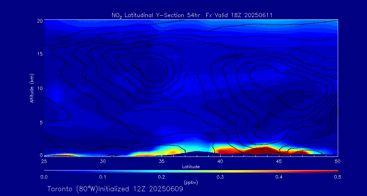Click altitude tick label 15
Image resolution: width=367 pixels, height=196 pixels.
[40, 54]
